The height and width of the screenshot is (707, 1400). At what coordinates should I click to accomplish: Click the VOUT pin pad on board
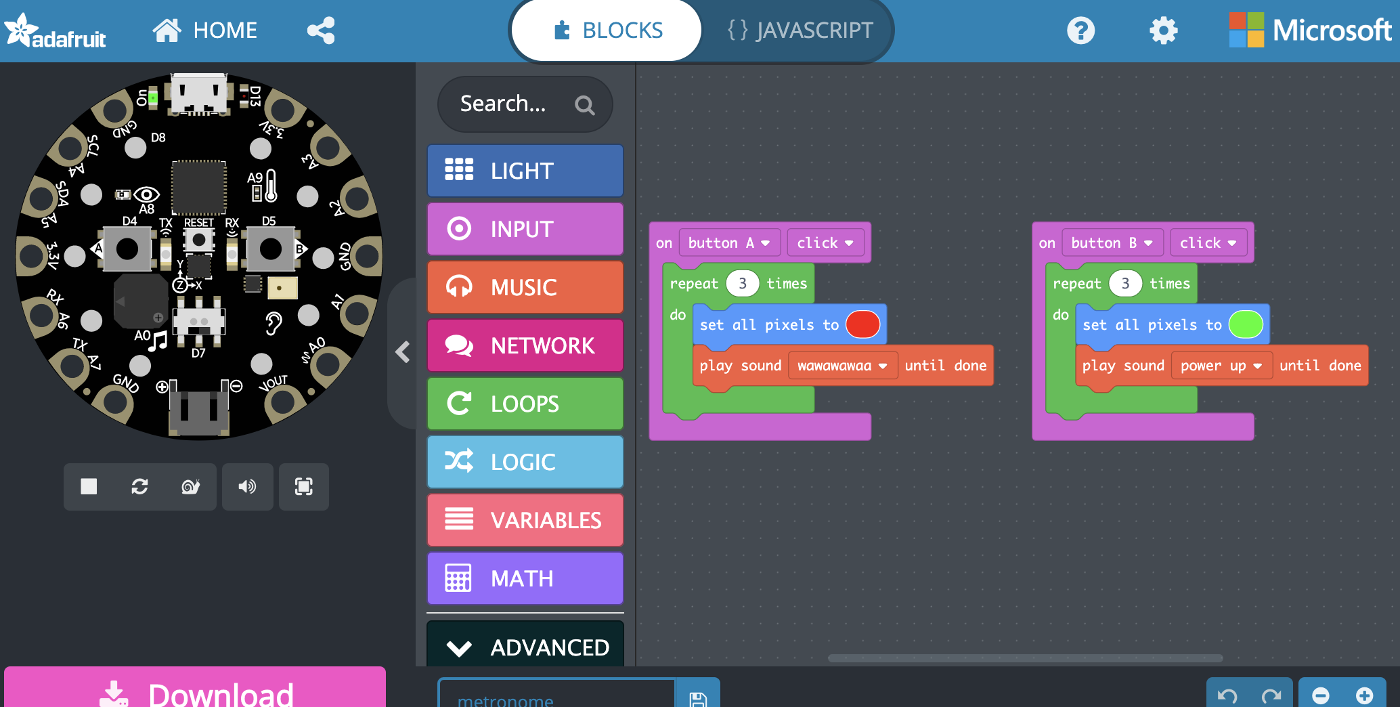[x=283, y=402]
